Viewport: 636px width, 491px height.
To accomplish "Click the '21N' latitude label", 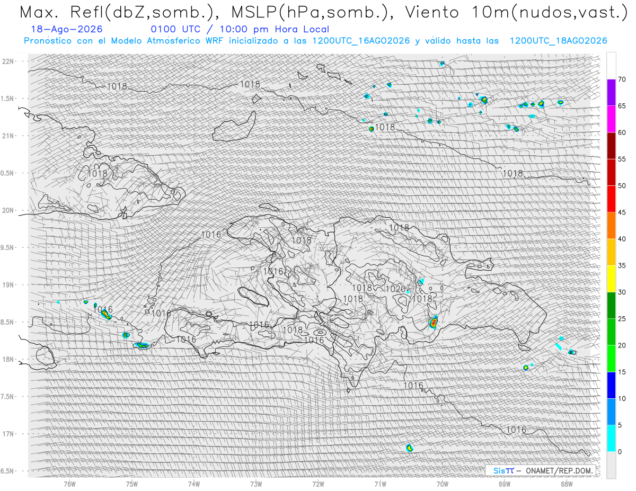I will [x=8, y=136].
